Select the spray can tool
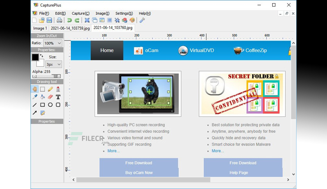 (x=58, y=89)
